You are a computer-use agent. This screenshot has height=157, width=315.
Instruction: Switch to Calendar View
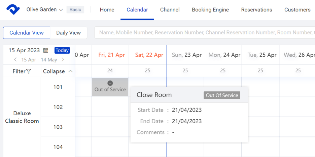coord(27,33)
